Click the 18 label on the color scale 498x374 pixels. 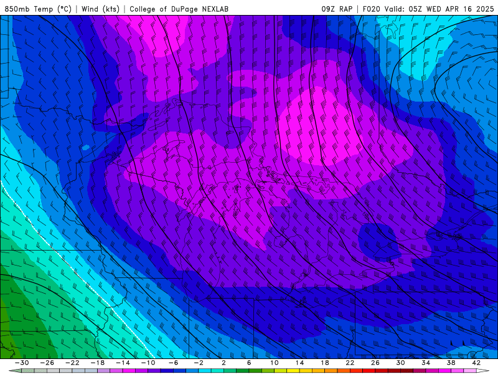[324, 363]
